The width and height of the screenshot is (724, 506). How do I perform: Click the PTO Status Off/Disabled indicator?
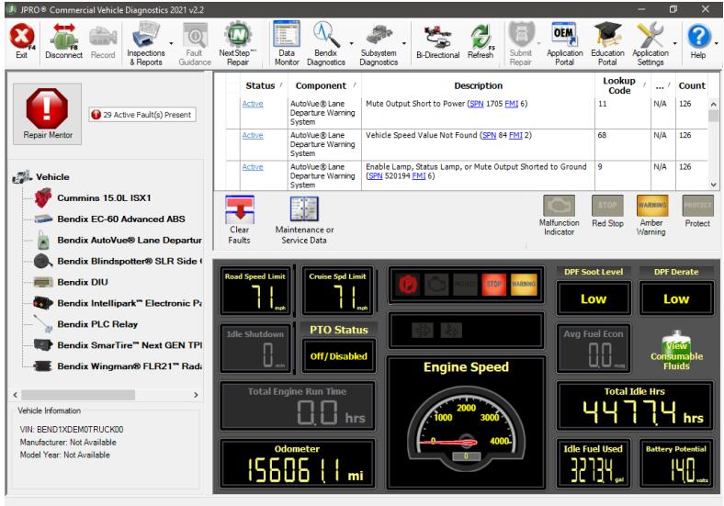338,356
